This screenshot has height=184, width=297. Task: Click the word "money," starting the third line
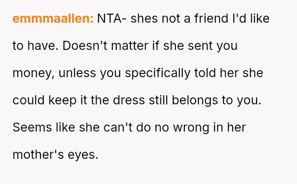pos(33,73)
